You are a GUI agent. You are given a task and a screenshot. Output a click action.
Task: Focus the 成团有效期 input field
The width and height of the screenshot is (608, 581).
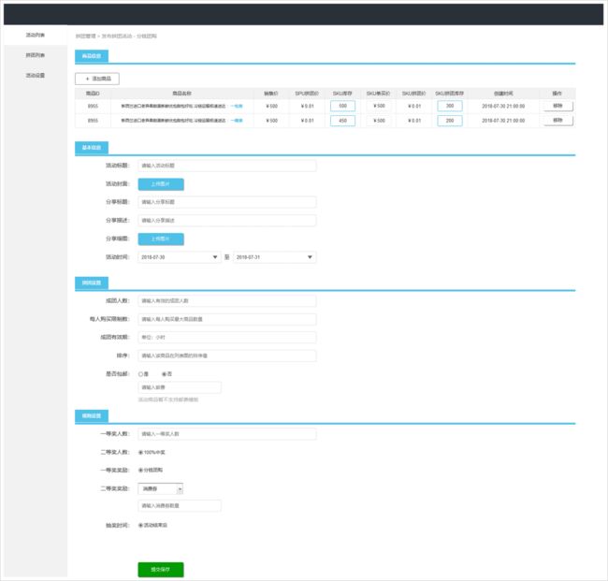[227, 338]
